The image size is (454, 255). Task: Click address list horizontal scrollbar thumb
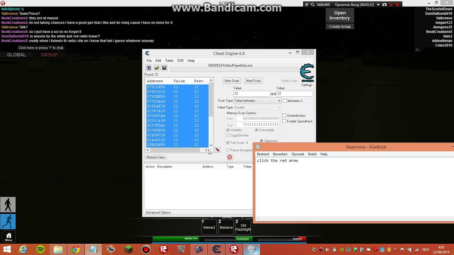click(175, 150)
